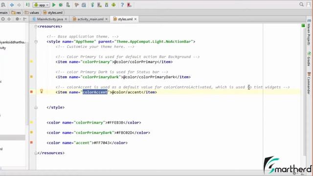Click gutter swatch for #FFEB3B color
Screen dimensions: 313x176
pos(31,122)
